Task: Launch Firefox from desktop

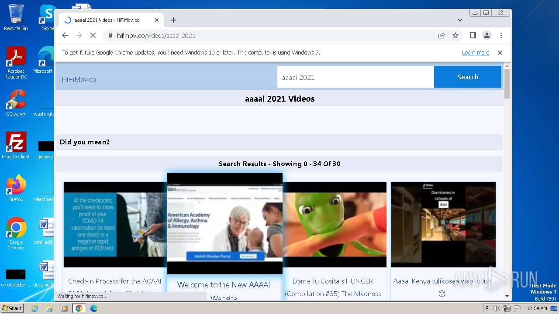Action: [x=16, y=188]
